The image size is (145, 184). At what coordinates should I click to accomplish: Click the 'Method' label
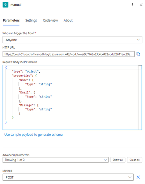pos(7,171)
